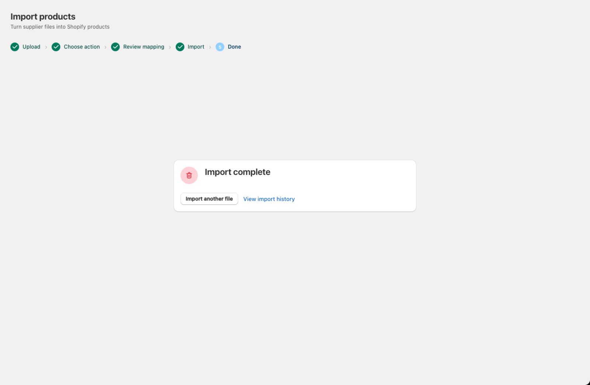Click the Review mapping step checkmark icon
The width and height of the screenshot is (590, 385).
[x=115, y=47]
